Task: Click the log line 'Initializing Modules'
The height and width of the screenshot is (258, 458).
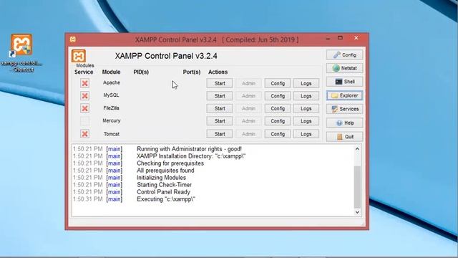Action: [x=161, y=178]
